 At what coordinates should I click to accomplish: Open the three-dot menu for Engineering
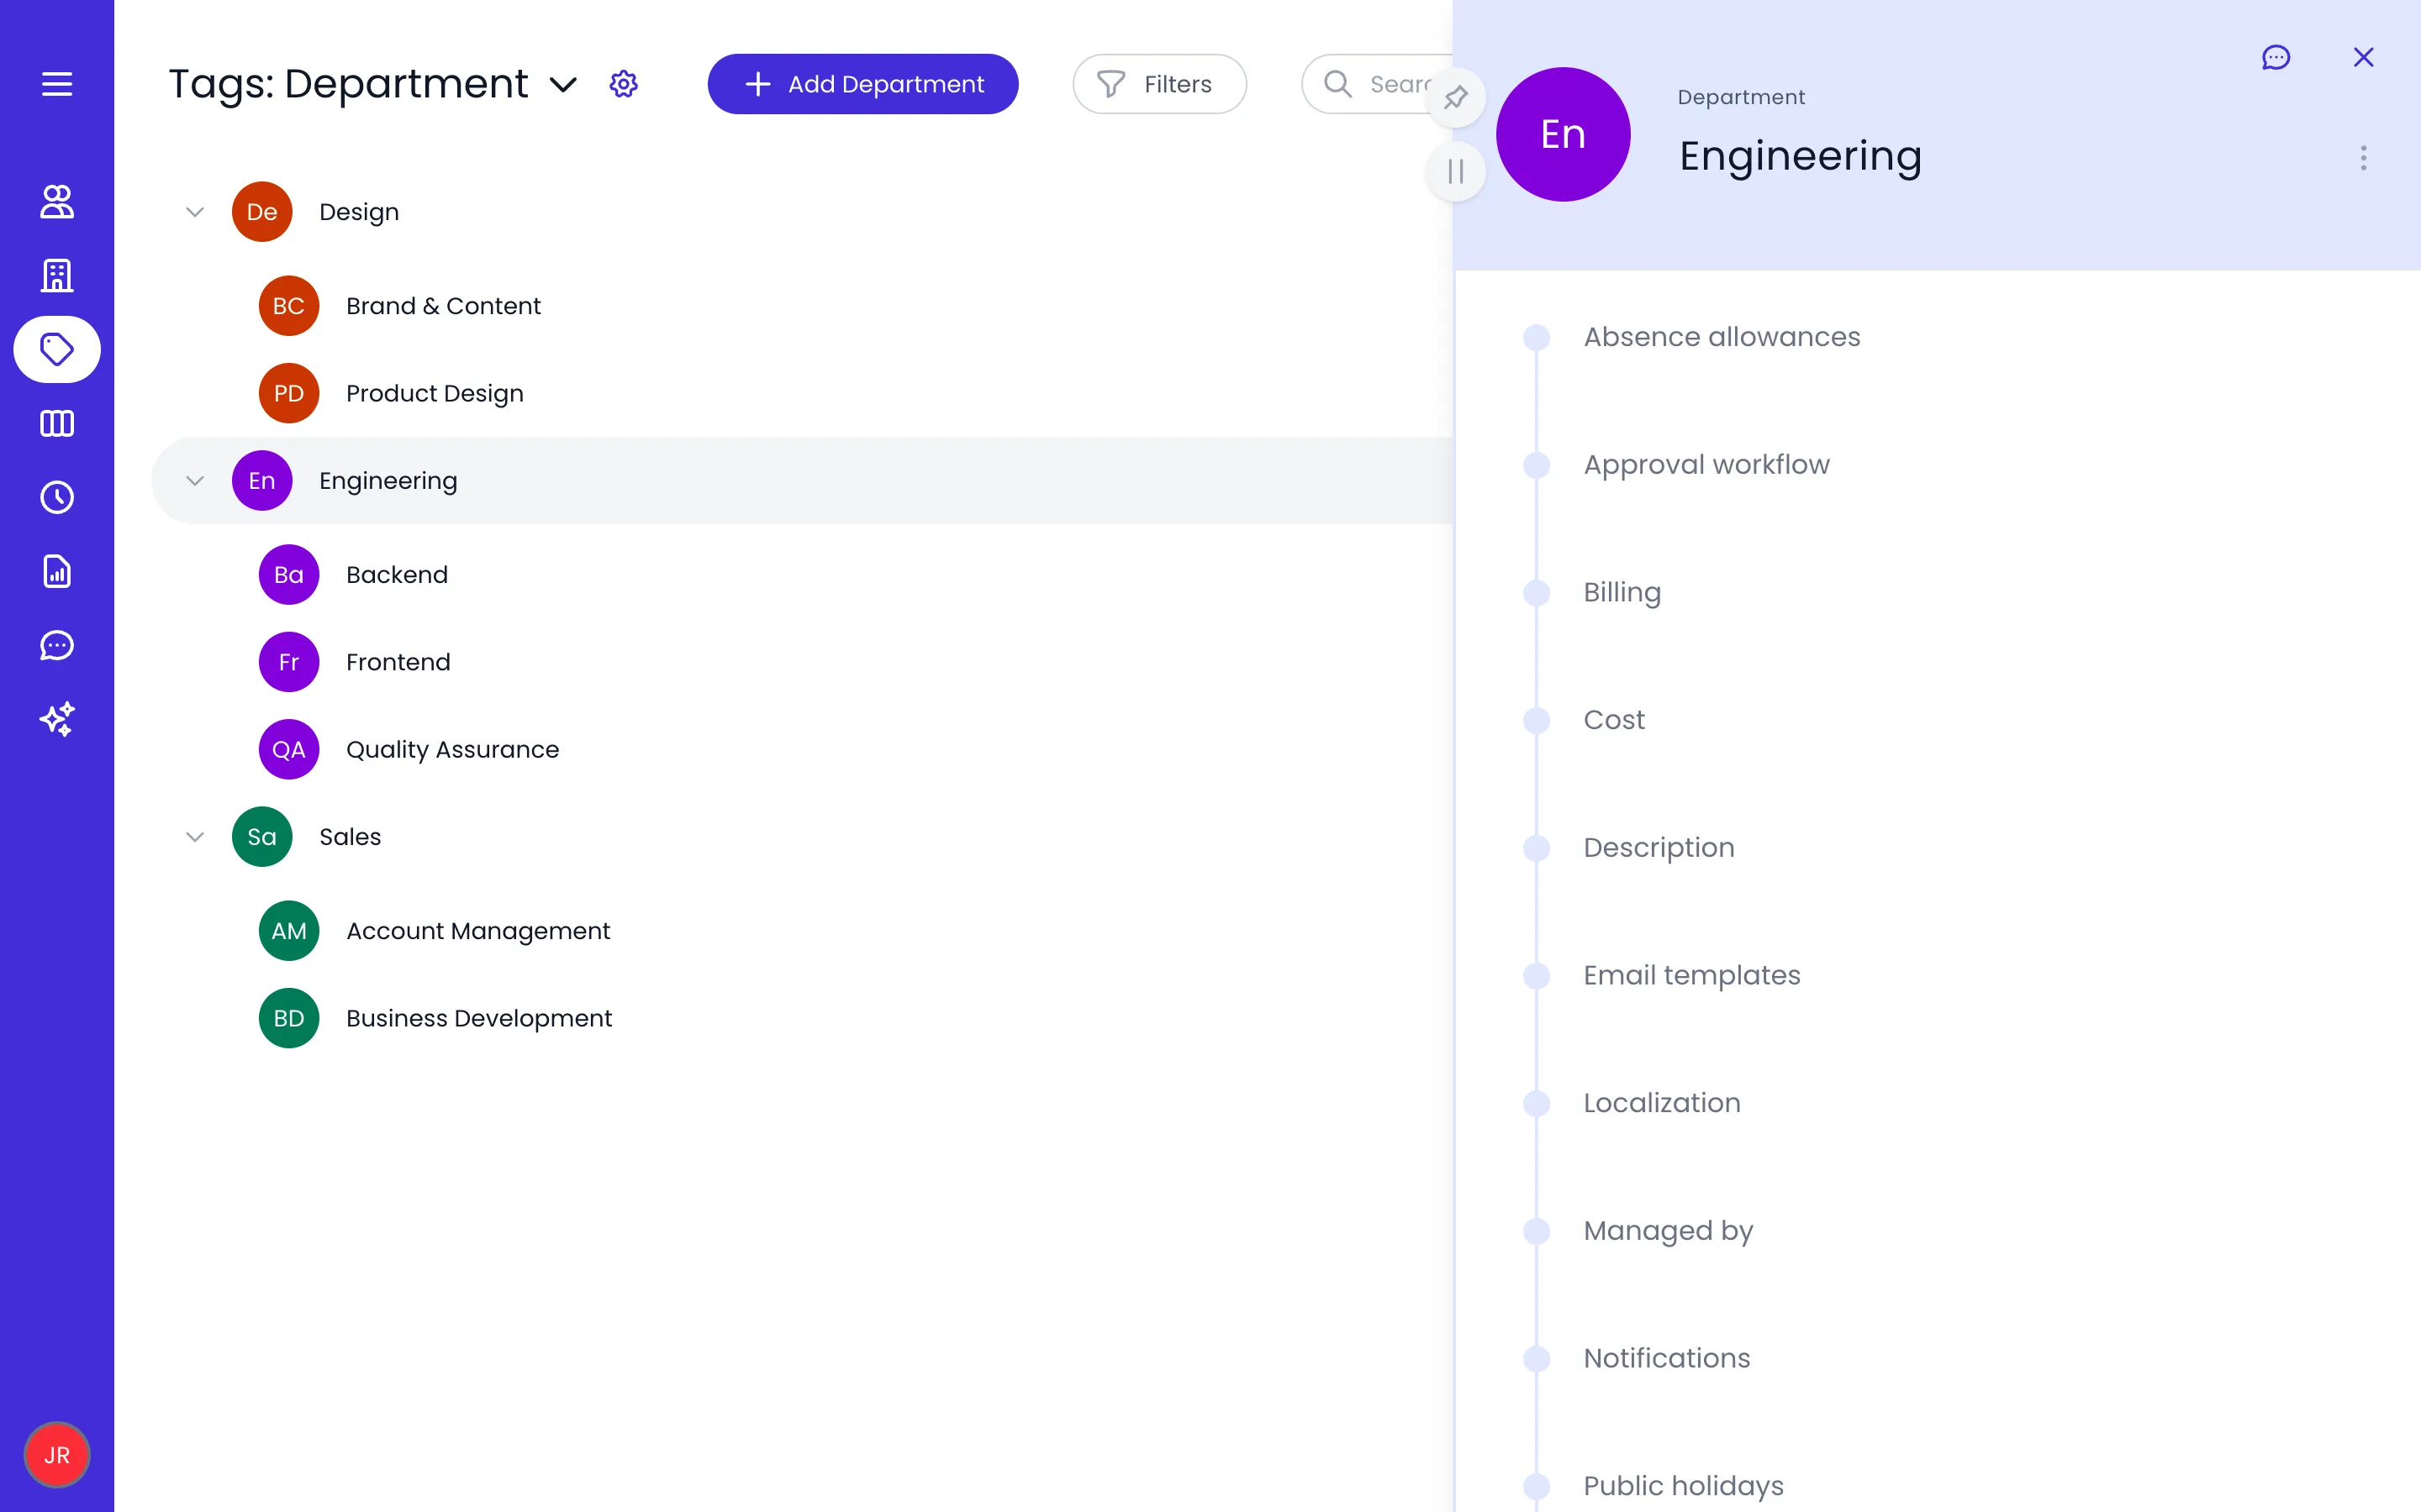pyautogui.click(x=2363, y=158)
